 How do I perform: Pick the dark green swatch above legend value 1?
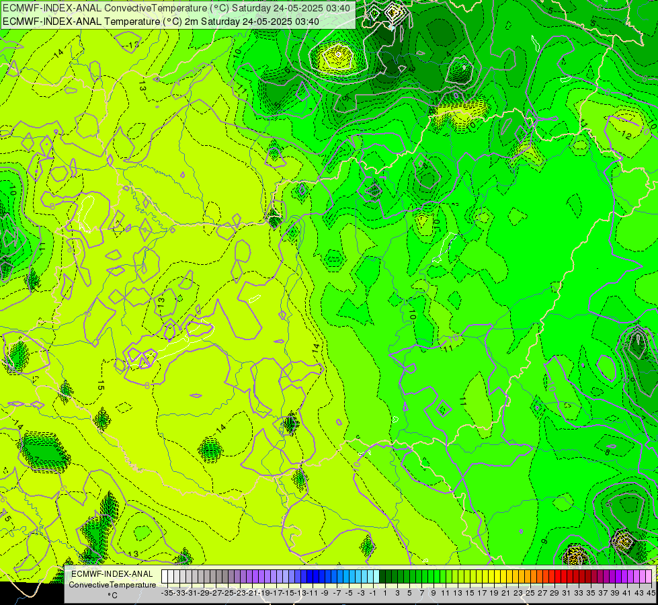pos(382,577)
